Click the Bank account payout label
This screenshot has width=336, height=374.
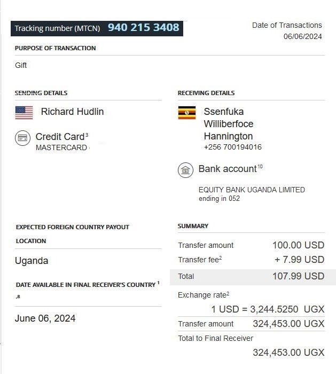tap(228, 169)
